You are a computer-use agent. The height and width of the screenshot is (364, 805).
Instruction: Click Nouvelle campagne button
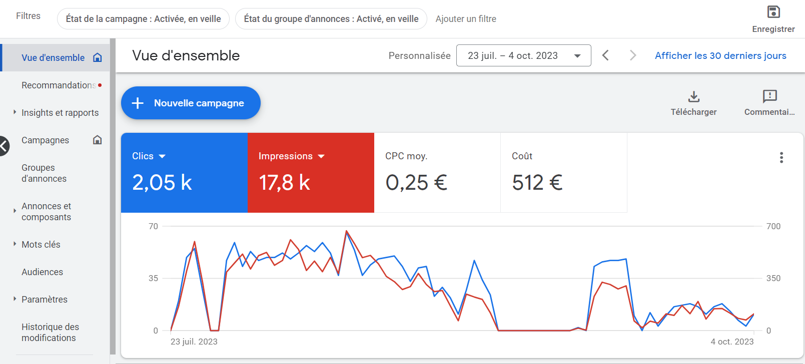coord(191,103)
